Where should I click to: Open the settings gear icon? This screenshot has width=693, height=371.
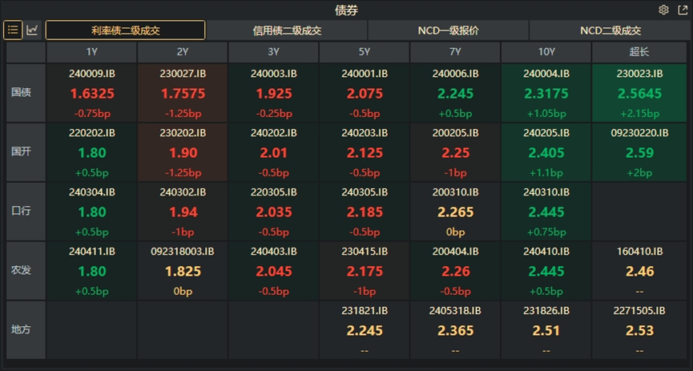663,10
